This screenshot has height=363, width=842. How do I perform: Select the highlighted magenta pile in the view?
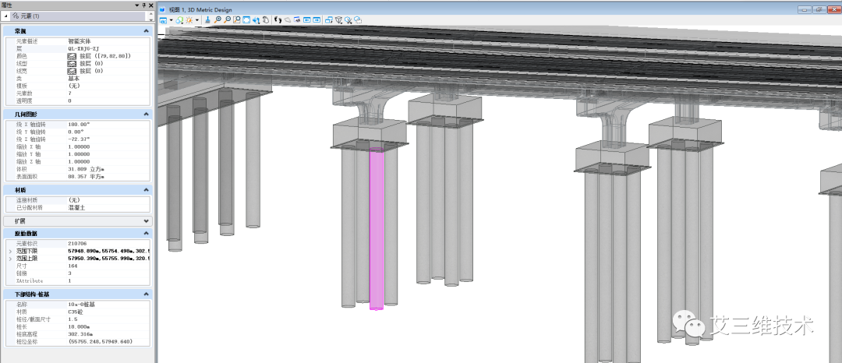(377, 230)
